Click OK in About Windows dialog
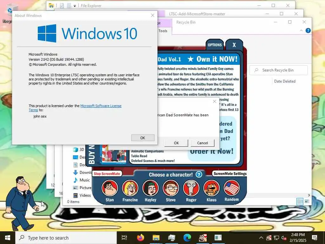The image size is (325, 244). point(143,138)
